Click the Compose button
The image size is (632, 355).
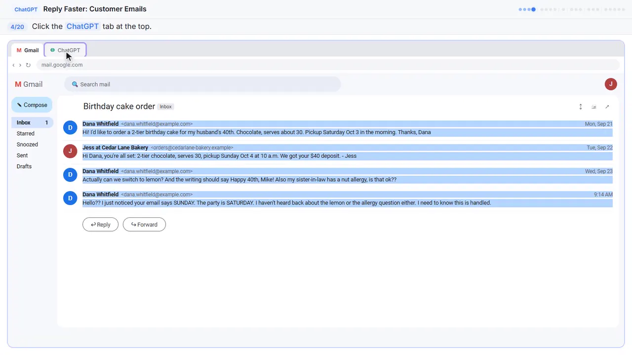(32, 105)
